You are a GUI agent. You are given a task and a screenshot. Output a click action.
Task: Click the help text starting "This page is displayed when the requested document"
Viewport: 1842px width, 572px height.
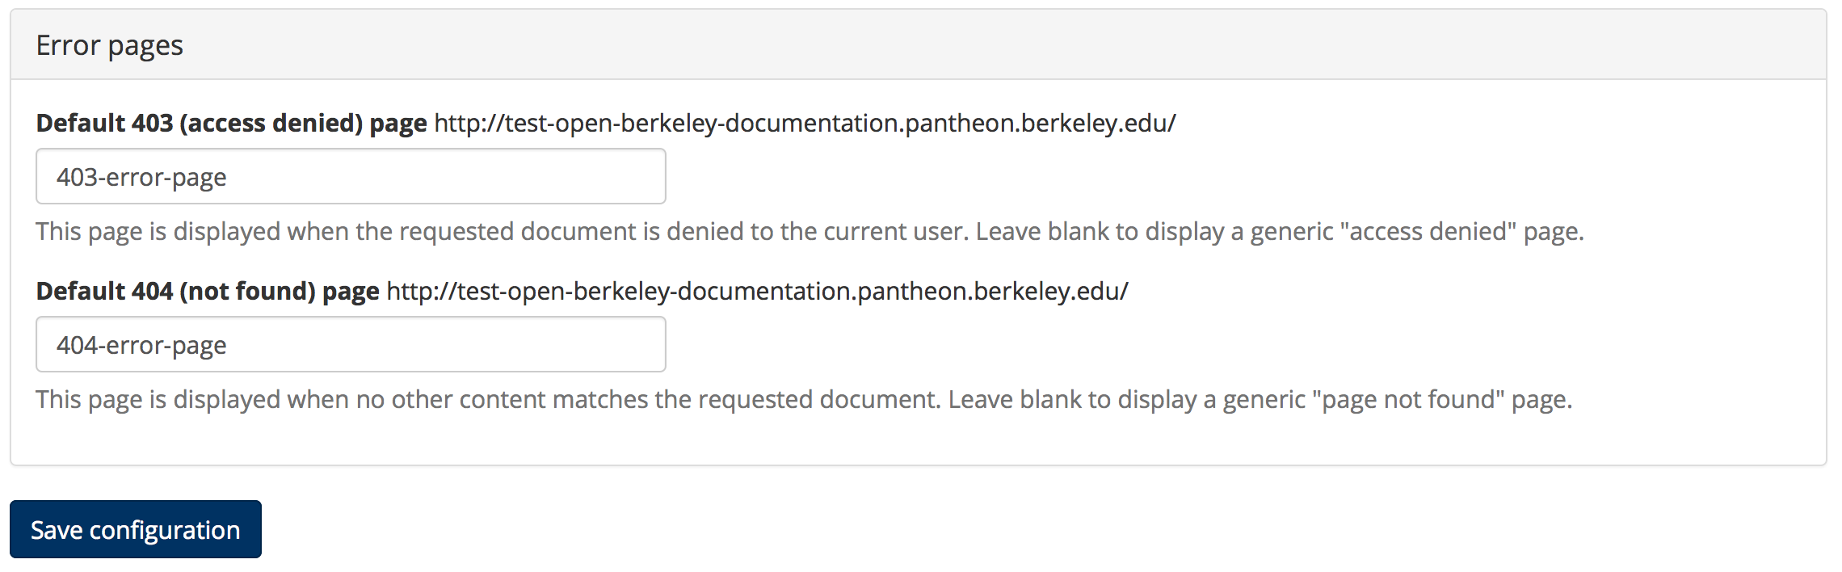[501, 232]
